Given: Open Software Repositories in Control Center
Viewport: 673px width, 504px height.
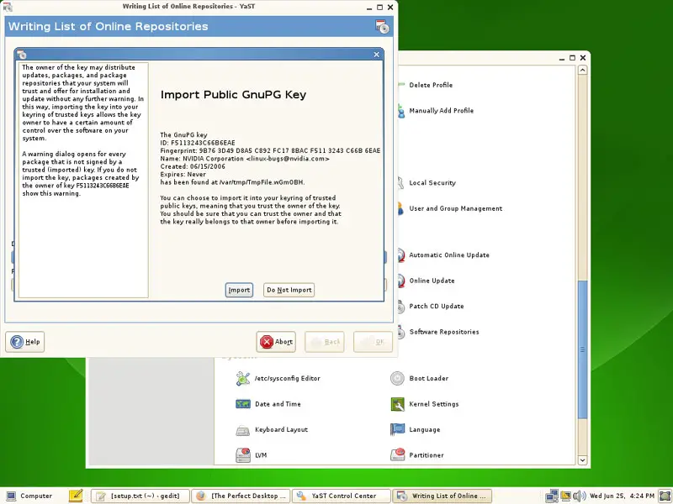Looking at the screenshot, I should coord(444,332).
